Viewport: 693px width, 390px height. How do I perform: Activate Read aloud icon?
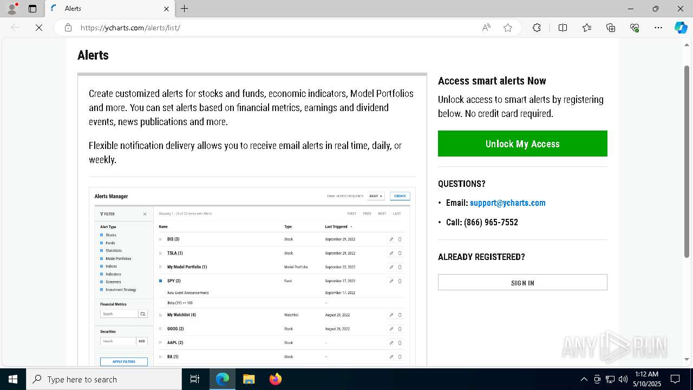pos(486,28)
